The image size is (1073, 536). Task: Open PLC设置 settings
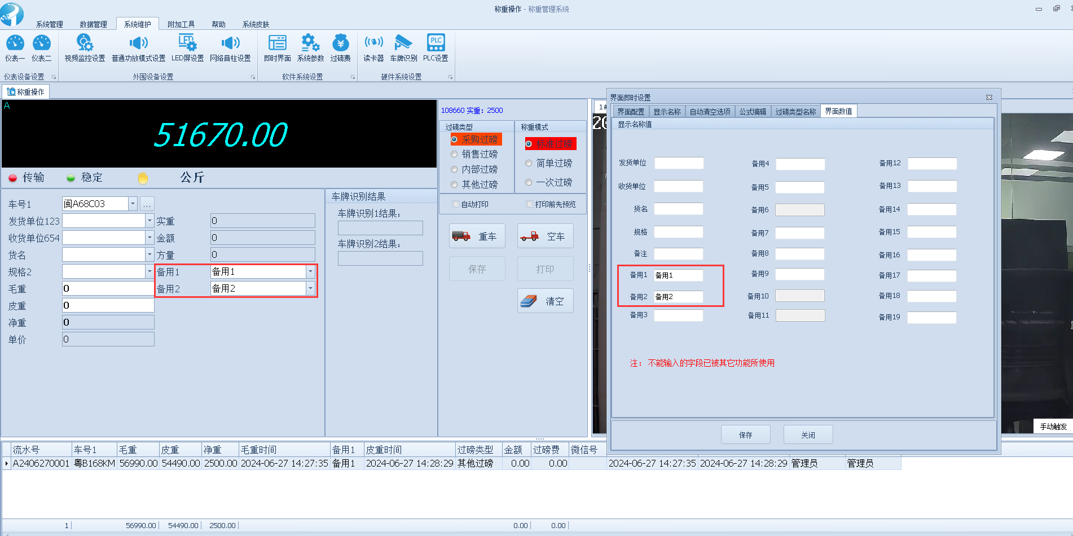coord(436,48)
